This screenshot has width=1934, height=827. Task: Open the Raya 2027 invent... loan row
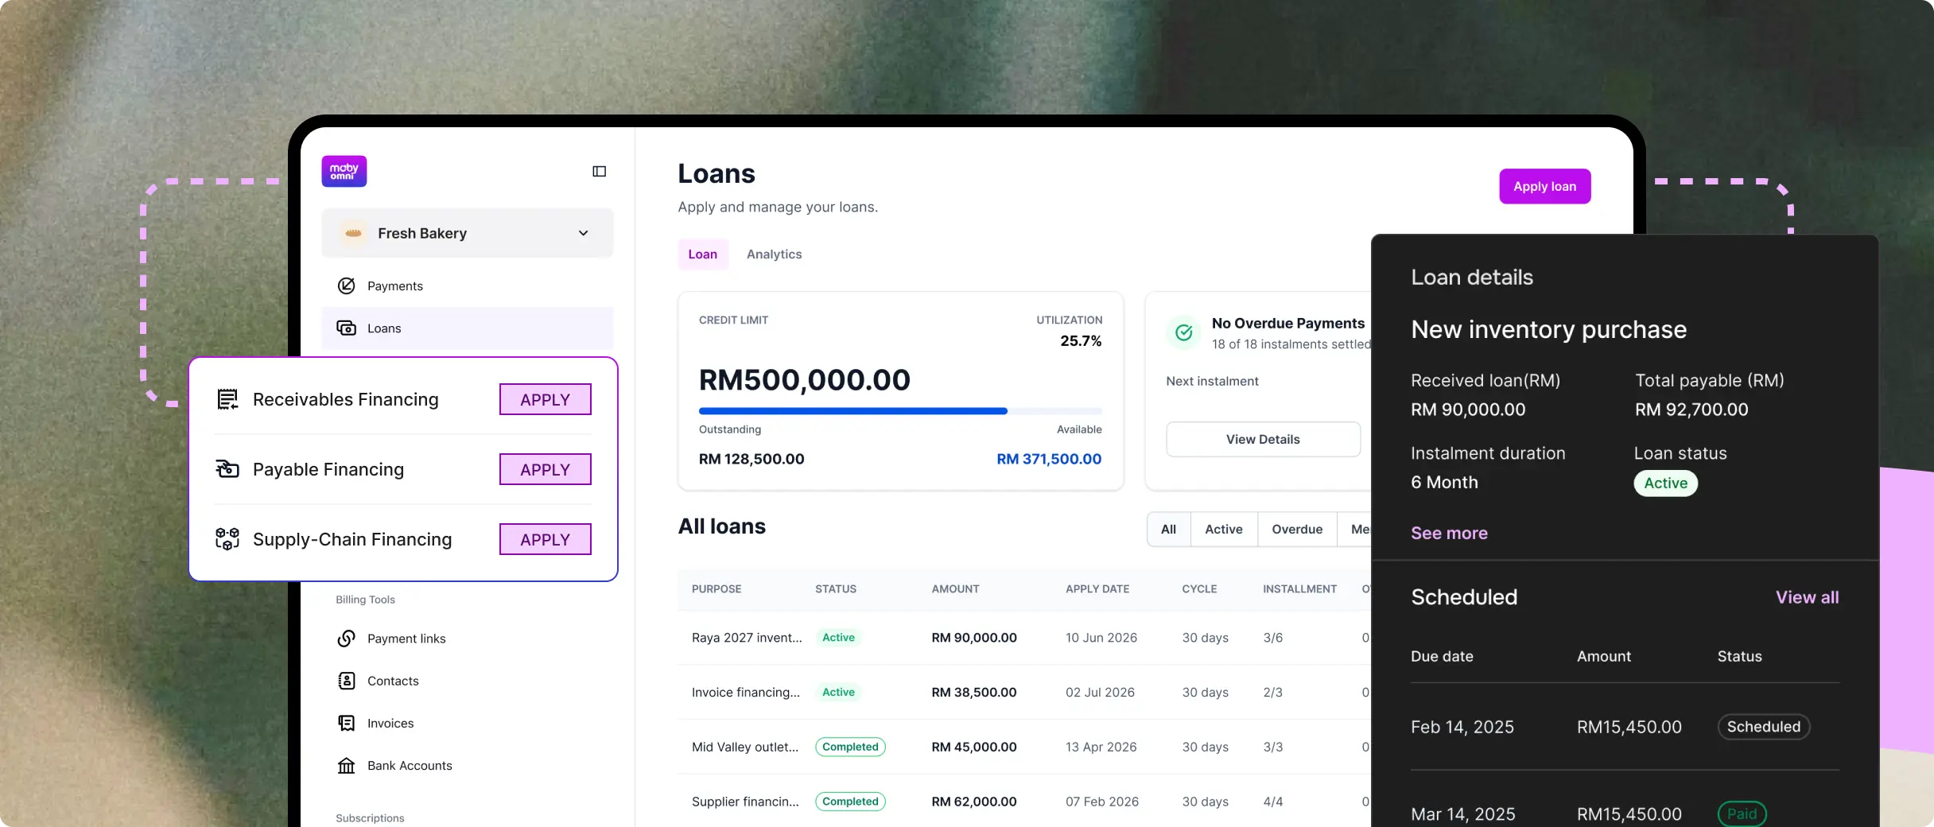pyautogui.click(x=1025, y=638)
